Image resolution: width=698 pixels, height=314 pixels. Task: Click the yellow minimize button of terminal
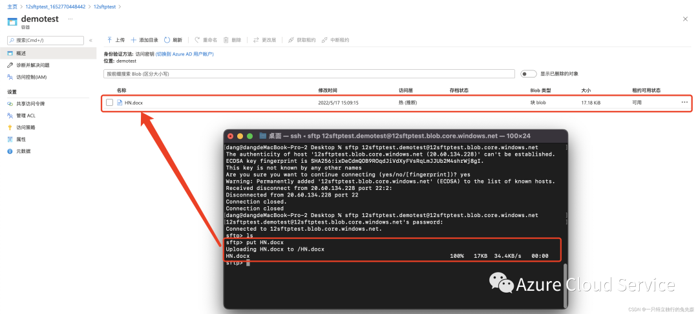(240, 136)
